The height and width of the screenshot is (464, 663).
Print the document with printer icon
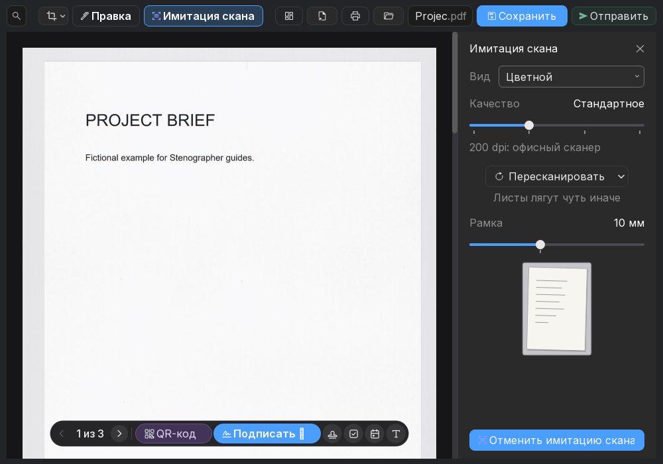(x=355, y=16)
